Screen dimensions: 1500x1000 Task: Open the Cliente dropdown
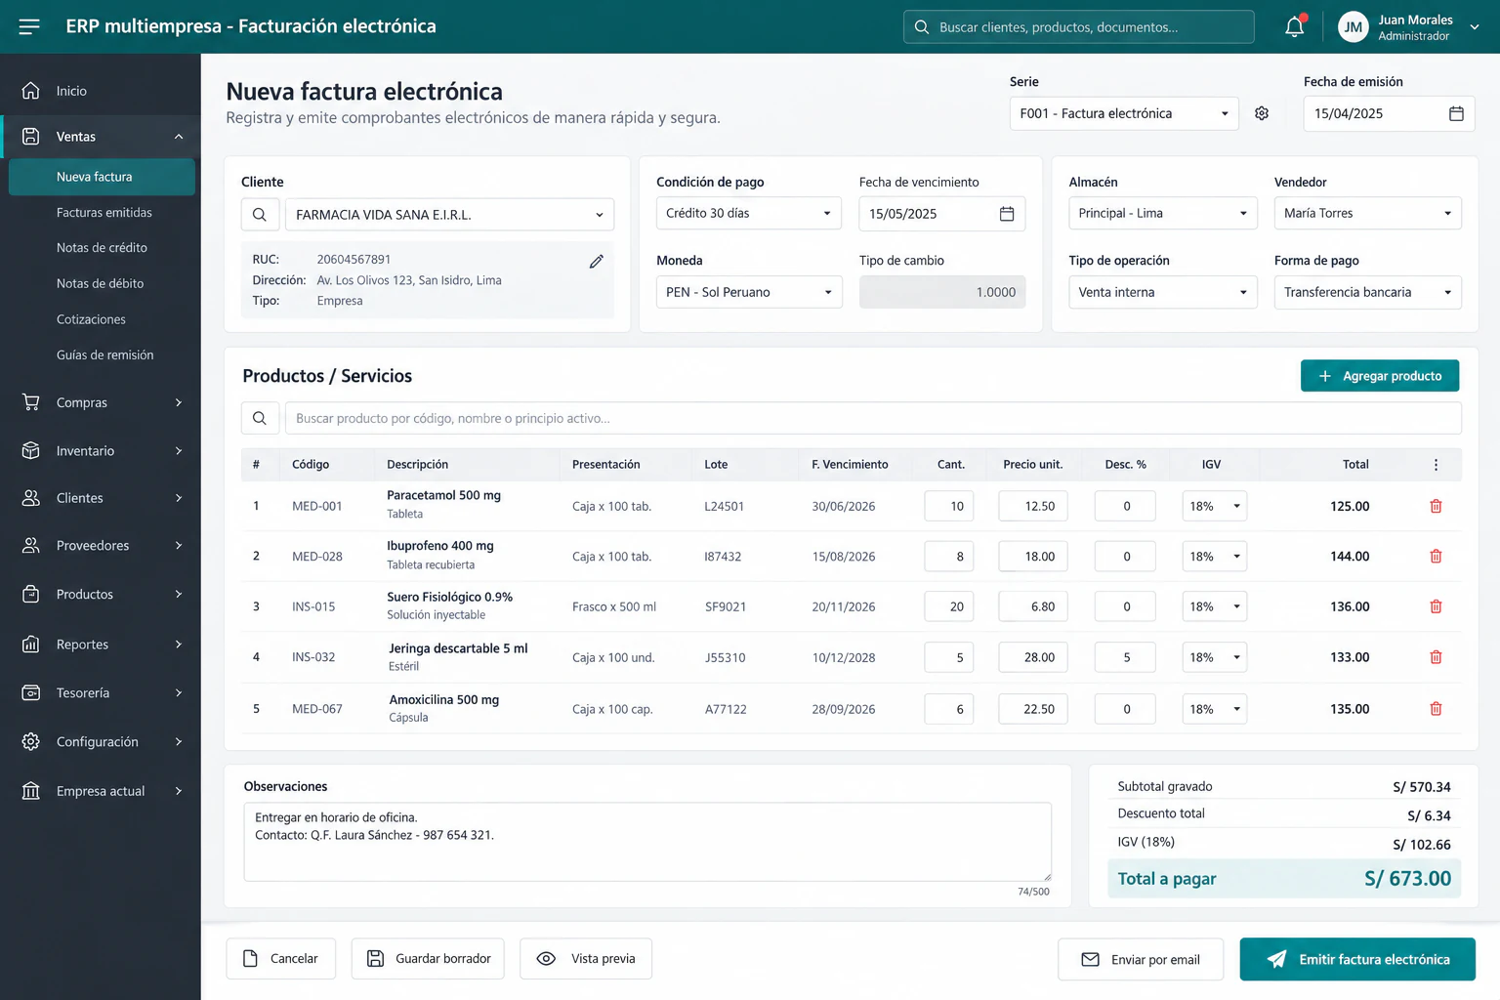pyautogui.click(x=449, y=215)
